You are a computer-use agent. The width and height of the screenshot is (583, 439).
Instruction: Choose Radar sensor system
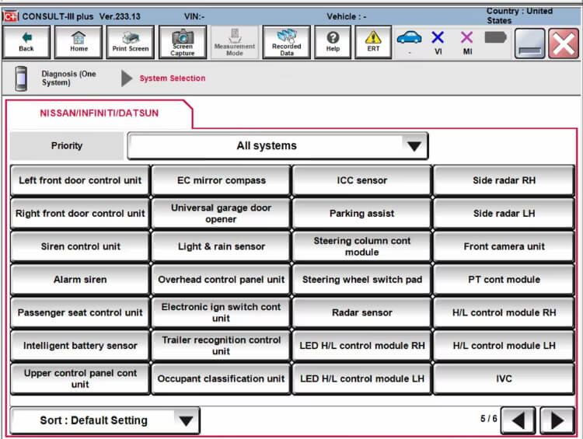pos(361,312)
